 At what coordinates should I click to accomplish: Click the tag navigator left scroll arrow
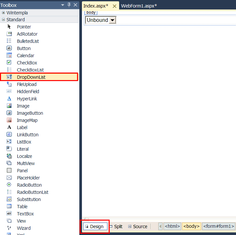point(160,227)
